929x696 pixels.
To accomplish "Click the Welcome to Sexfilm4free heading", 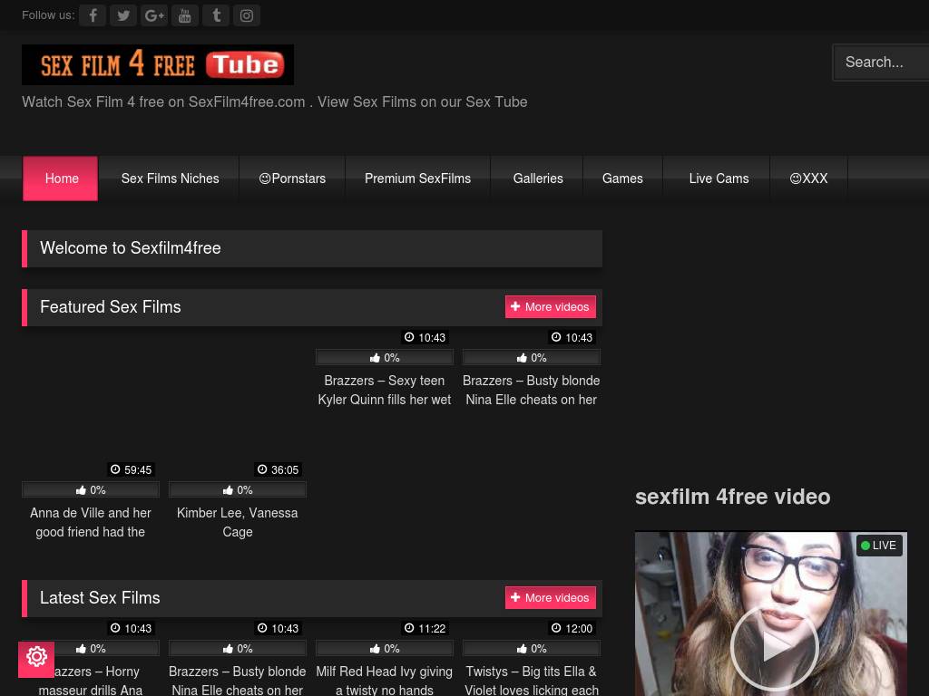I will click(131, 248).
